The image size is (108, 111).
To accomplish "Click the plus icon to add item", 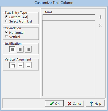I will 100,17.
